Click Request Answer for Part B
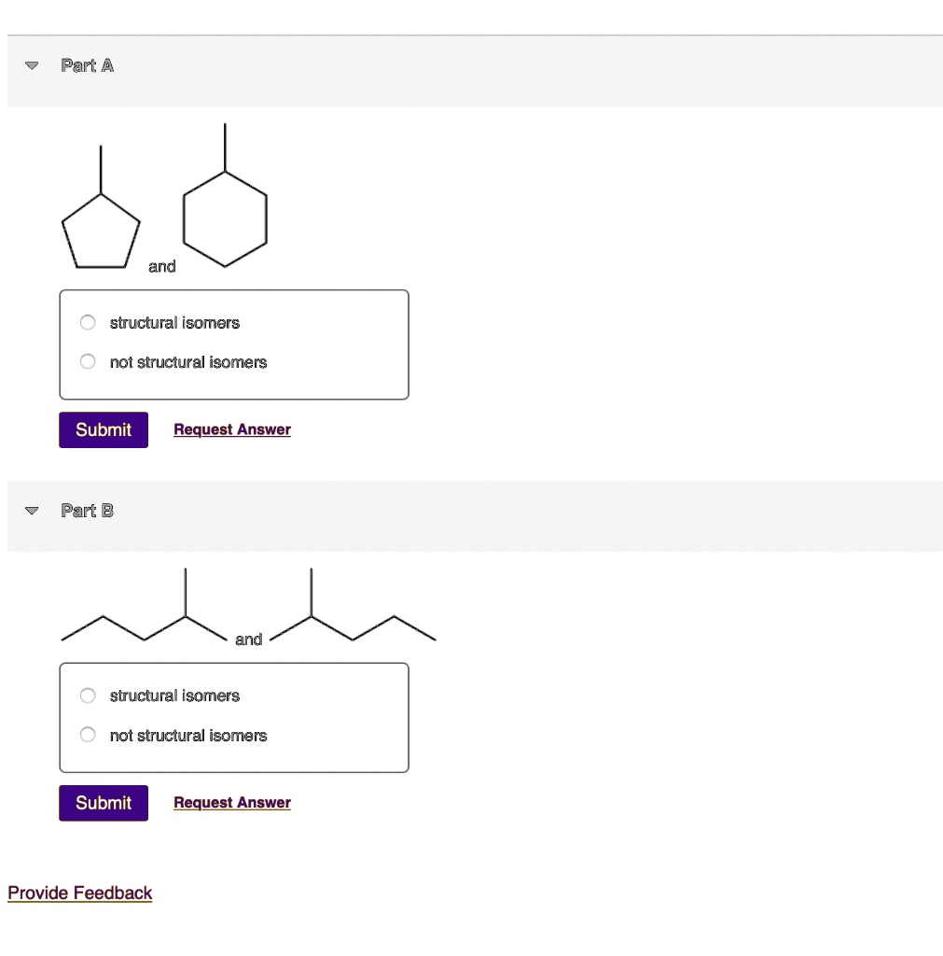Screen dimensions: 943x956 (231, 802)
